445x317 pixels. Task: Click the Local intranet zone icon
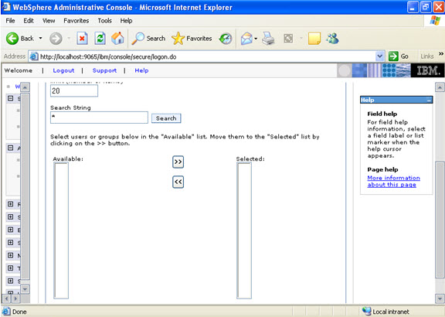click(x=366, y=312)
